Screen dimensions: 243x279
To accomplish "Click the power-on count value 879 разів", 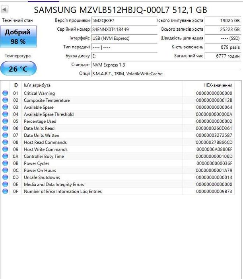I will (x=223, y=47).
